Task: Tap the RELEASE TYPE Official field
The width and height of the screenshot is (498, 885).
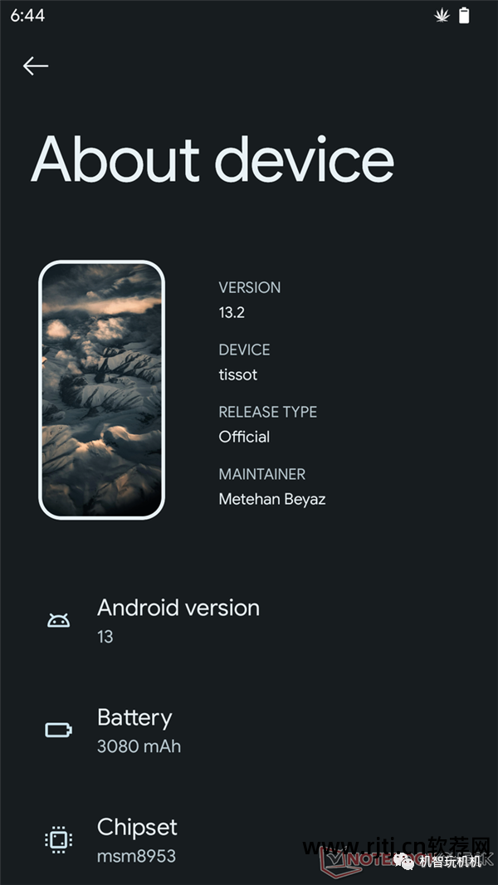Action: 267,424
